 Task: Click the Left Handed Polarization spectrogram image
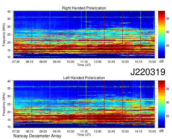click(x=84, y=104)
